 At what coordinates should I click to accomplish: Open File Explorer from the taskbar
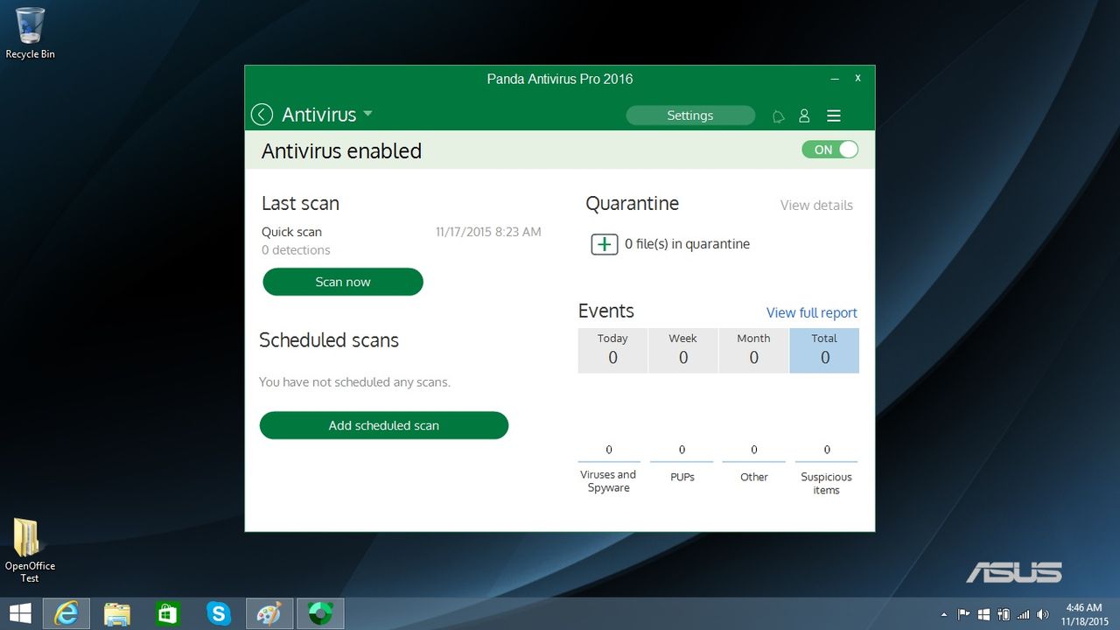[117, 613]
